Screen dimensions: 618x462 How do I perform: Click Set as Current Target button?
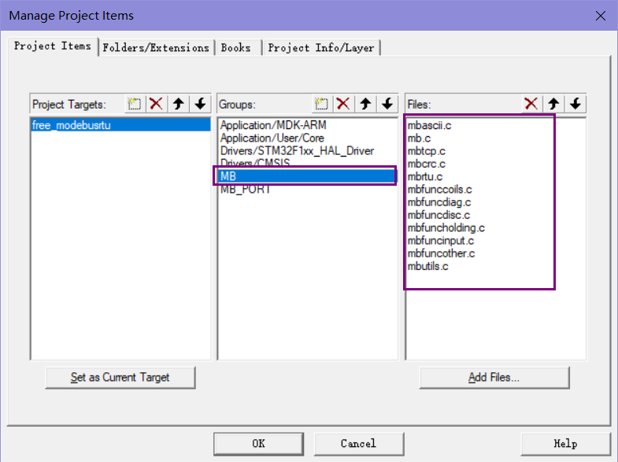(120, 377)
